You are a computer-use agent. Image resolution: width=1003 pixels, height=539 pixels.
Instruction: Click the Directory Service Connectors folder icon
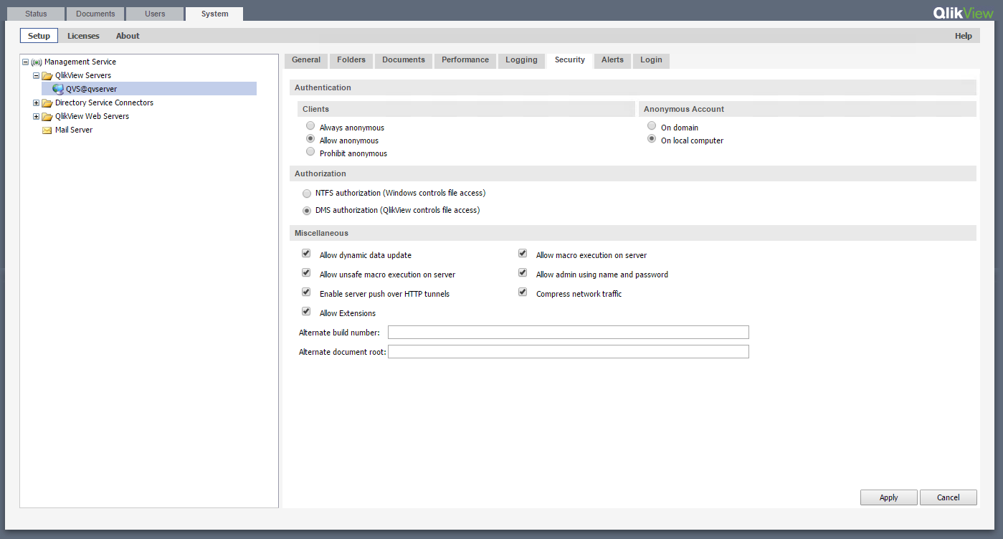click(x=47, y=103)
